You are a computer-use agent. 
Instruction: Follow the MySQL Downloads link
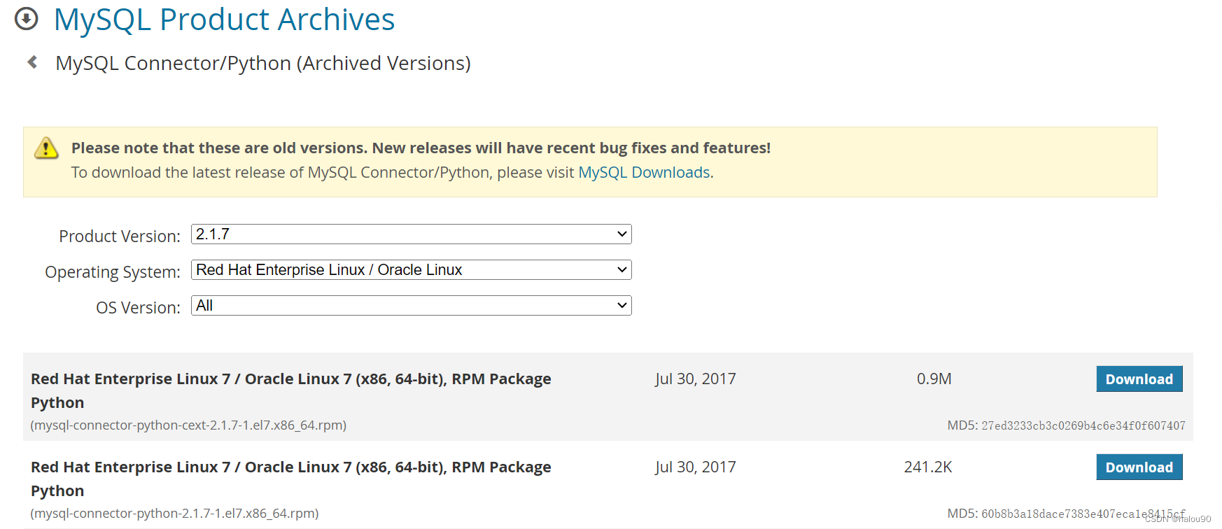(644, 172)
